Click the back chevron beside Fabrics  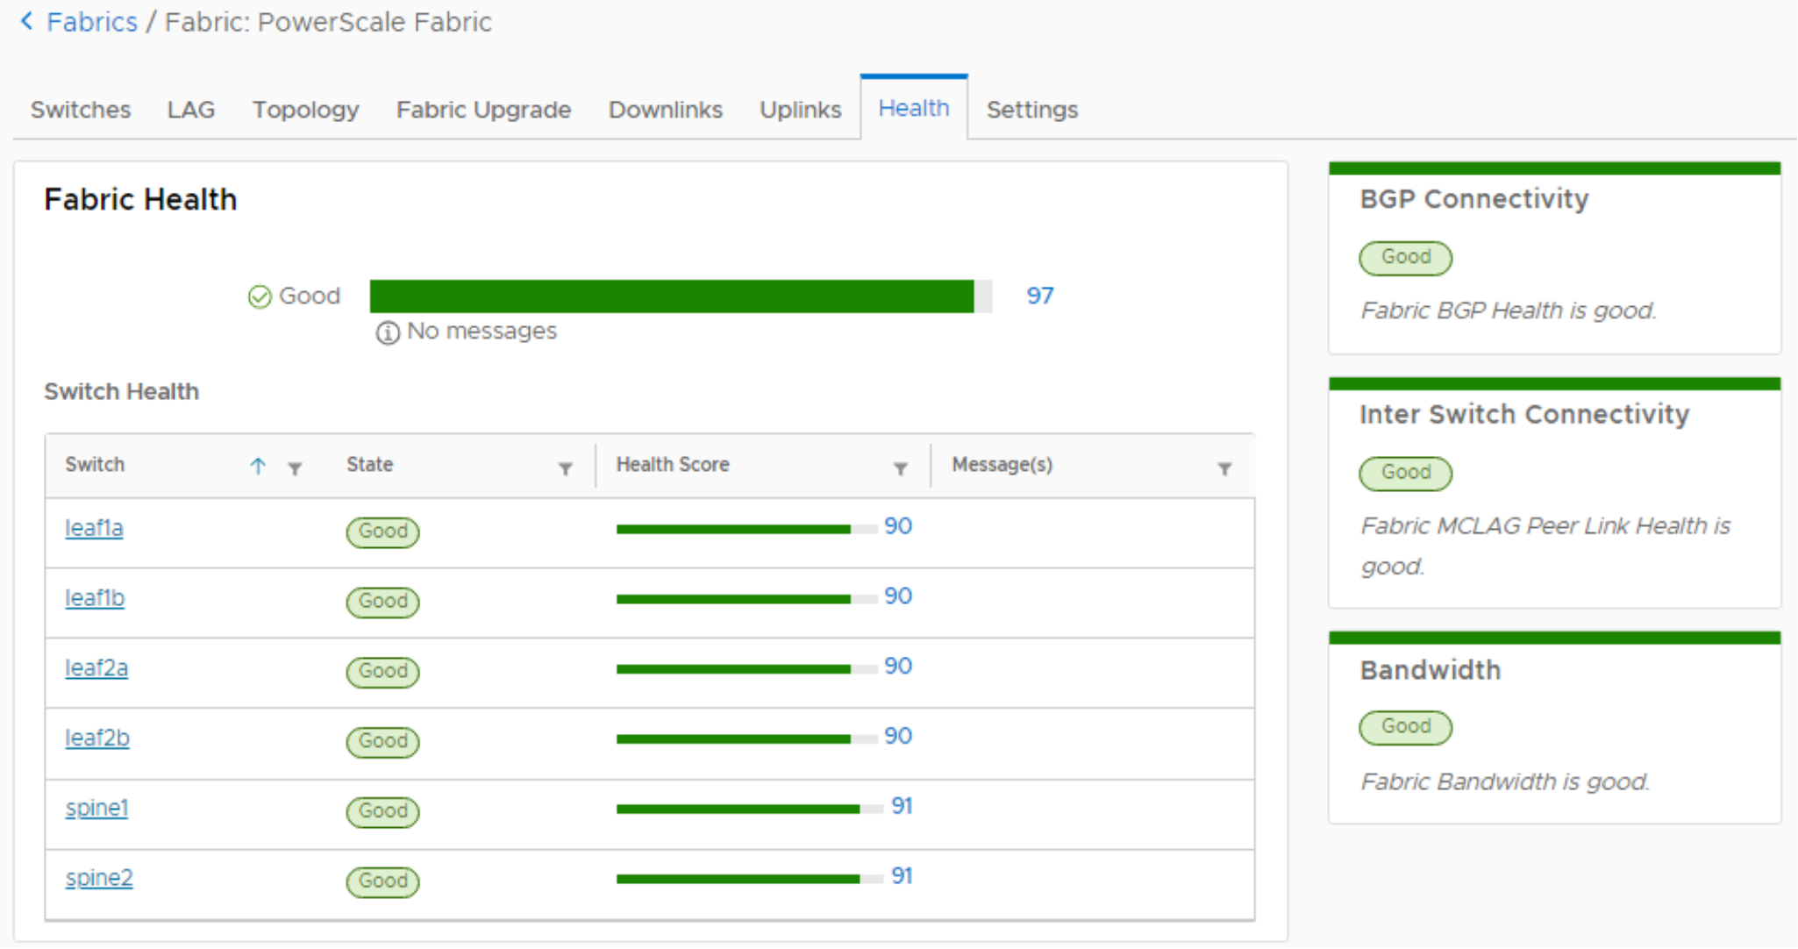tap(26, 21)
